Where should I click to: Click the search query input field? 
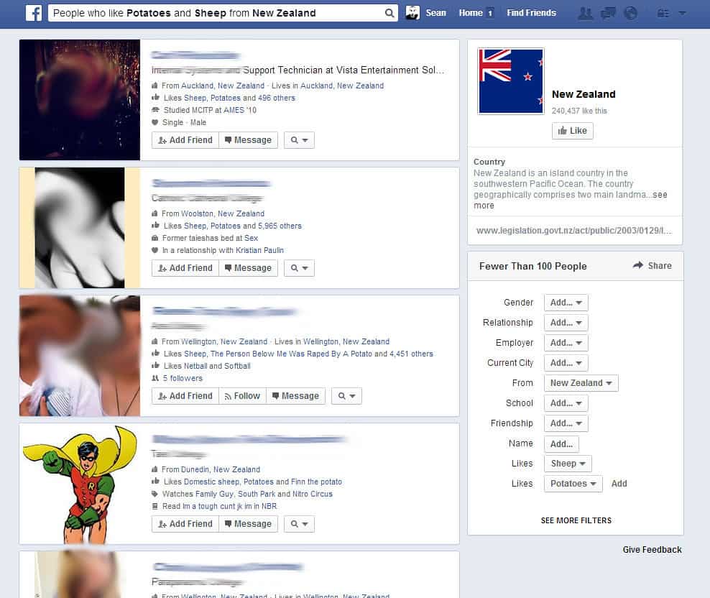[x=216, y=13]
